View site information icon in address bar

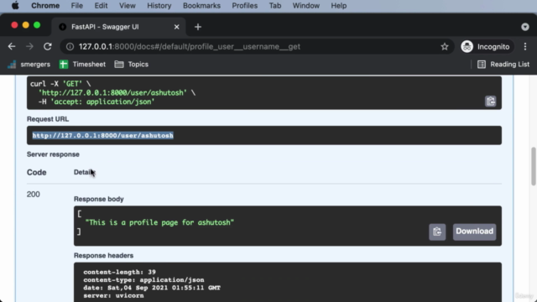pyautogui.click(x=70, y=47)
